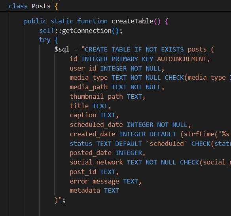Click thumbnail_path column name
Viewport: 231px width, 216px height.
click(x=97, y=97)
